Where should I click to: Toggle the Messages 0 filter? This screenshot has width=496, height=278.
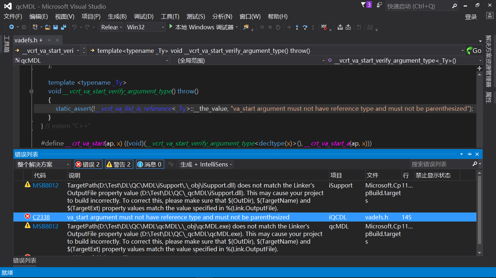tap(150, 164)
